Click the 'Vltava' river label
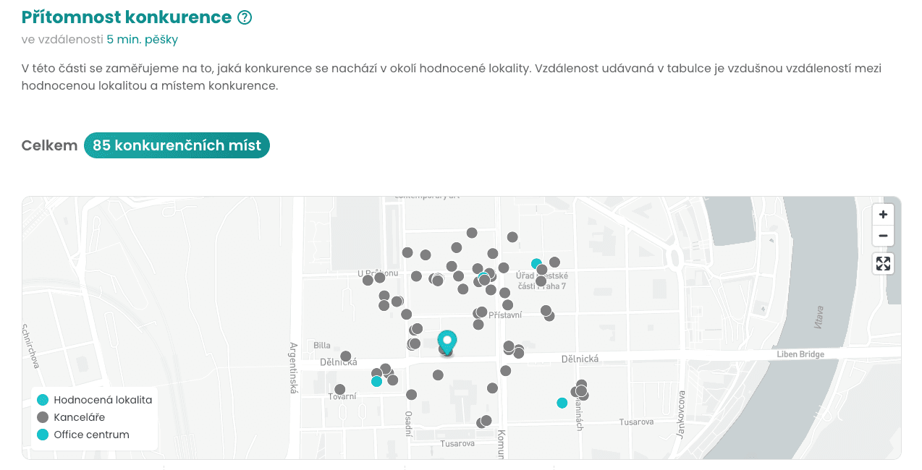This screenshot has height=470, width=922. 819,317
